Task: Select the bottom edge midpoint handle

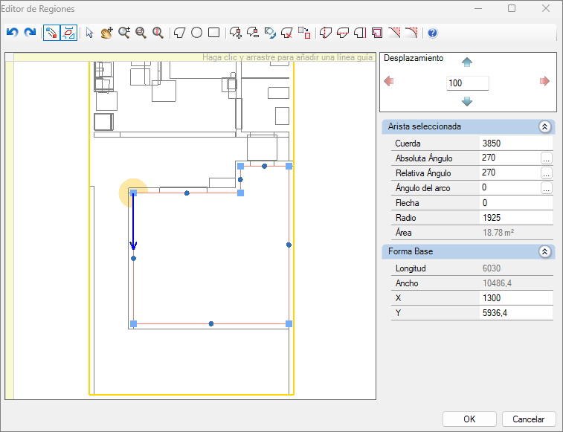Action: tap(211, 324)
